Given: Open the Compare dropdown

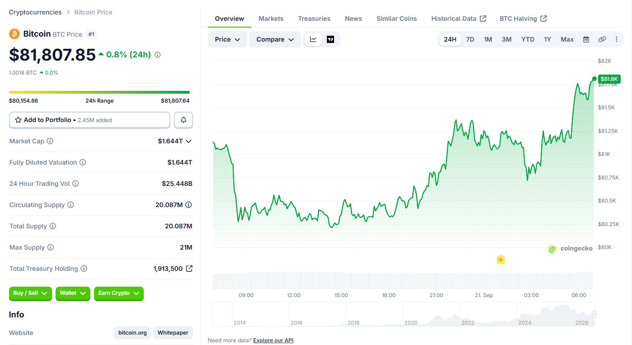Looking at the screenshot, I should (x=275, y=39).
